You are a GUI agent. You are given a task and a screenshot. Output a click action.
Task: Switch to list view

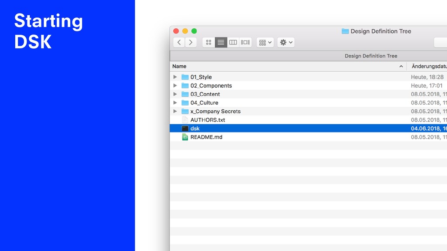pos(221,42)
